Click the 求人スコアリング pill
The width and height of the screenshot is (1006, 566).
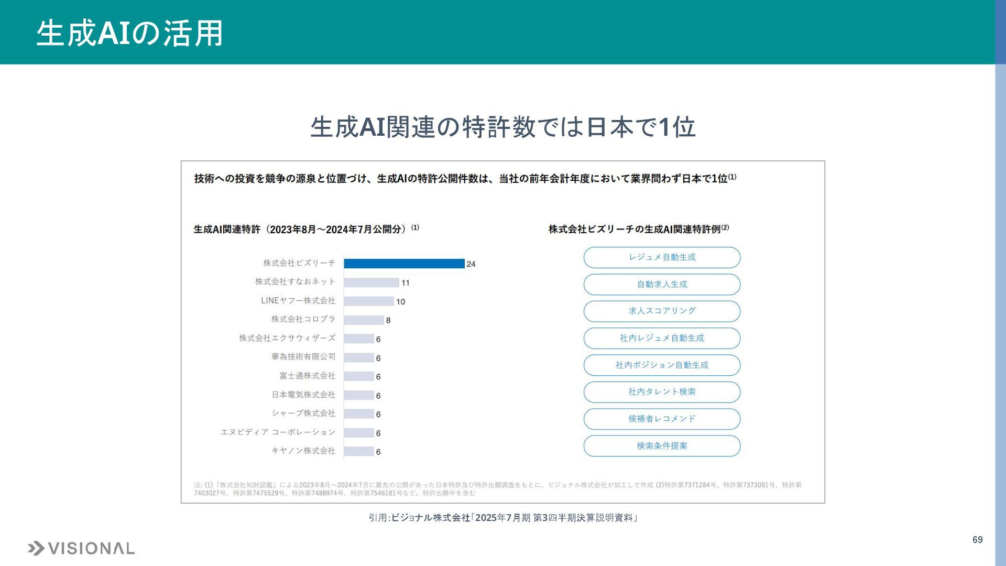click(662, 311)
